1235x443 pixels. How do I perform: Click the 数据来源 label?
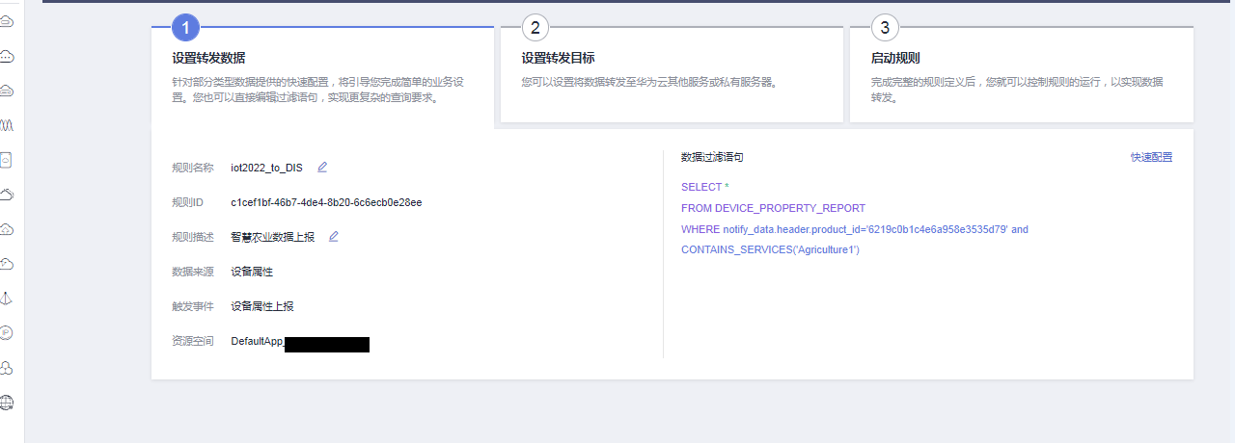193,272
